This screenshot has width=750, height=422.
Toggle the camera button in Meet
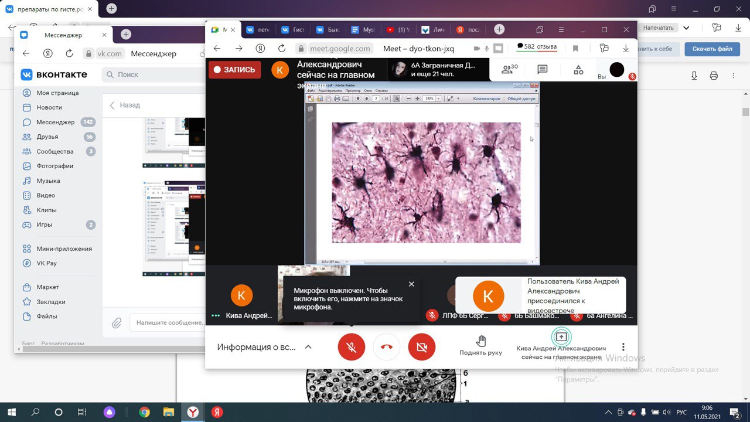click(x=422, y=347)
